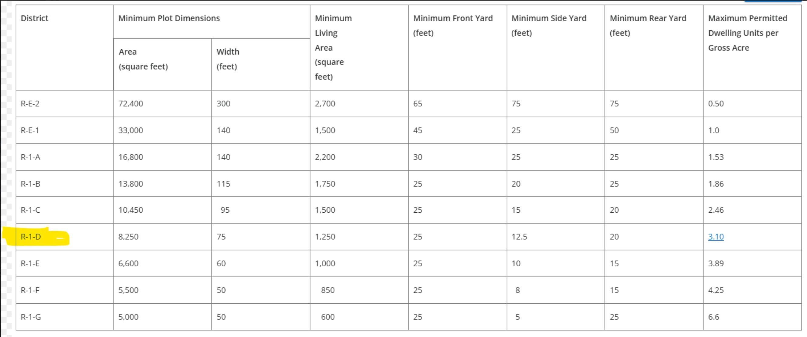Click the Maximum Permitted Dwelling Units header
The width and height of the screenshot is (807, 337).
(x=748, y=33)
